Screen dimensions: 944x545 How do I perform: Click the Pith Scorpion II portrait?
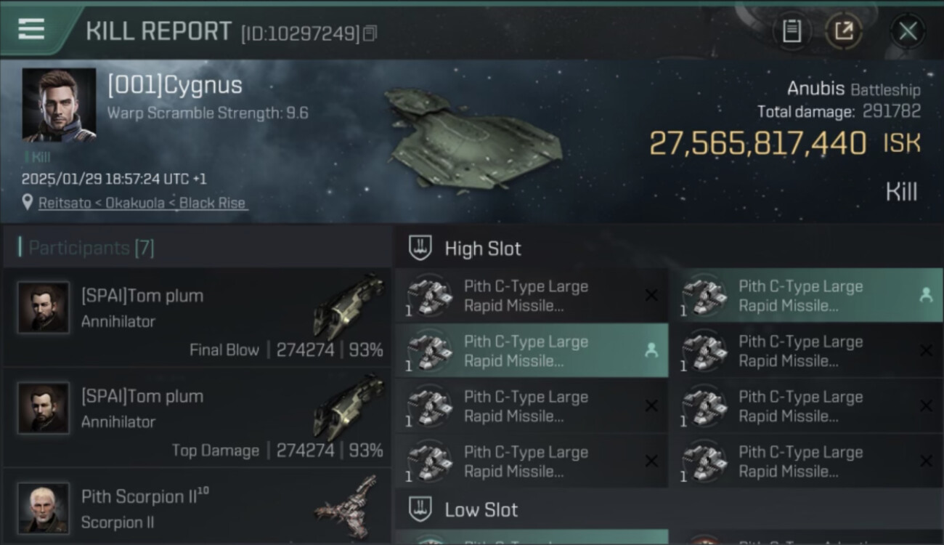click(44, 508)
